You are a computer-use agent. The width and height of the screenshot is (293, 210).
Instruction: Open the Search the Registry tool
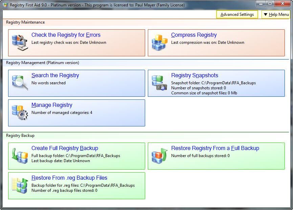pyautogui.click(x=55, y=75)
